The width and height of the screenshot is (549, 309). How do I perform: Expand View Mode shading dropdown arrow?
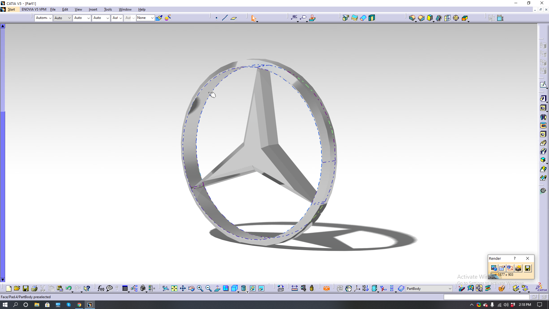[x=247, y=292]
